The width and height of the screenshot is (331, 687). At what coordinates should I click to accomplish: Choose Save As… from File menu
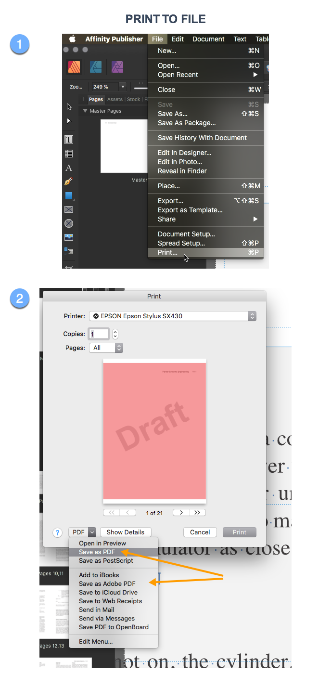(x=206, y=114)
